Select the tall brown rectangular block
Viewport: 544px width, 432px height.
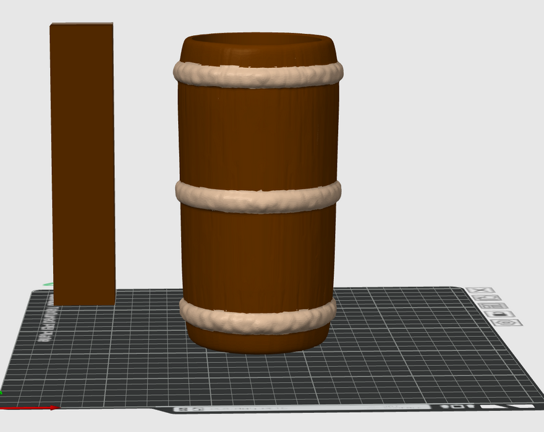(83, 160)
